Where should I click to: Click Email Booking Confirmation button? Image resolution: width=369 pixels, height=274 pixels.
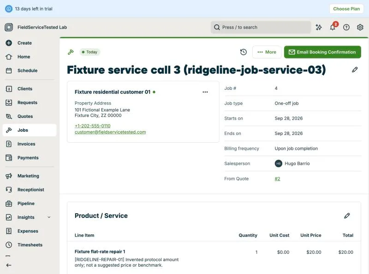pos(322,52)
